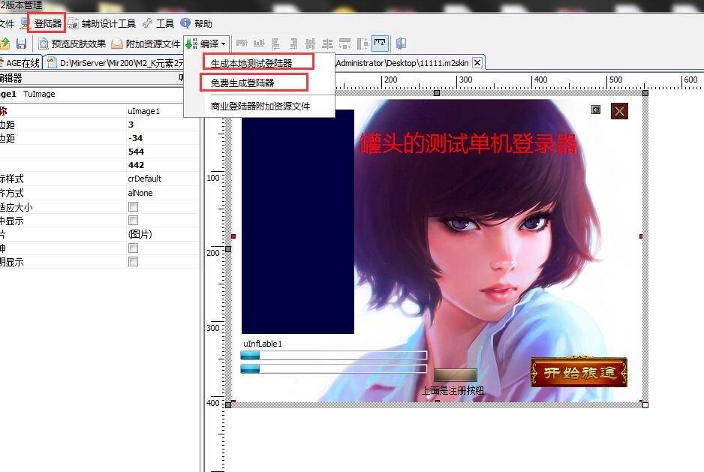
Task: Toggle the ruler display icon
Action: [381, 44]
